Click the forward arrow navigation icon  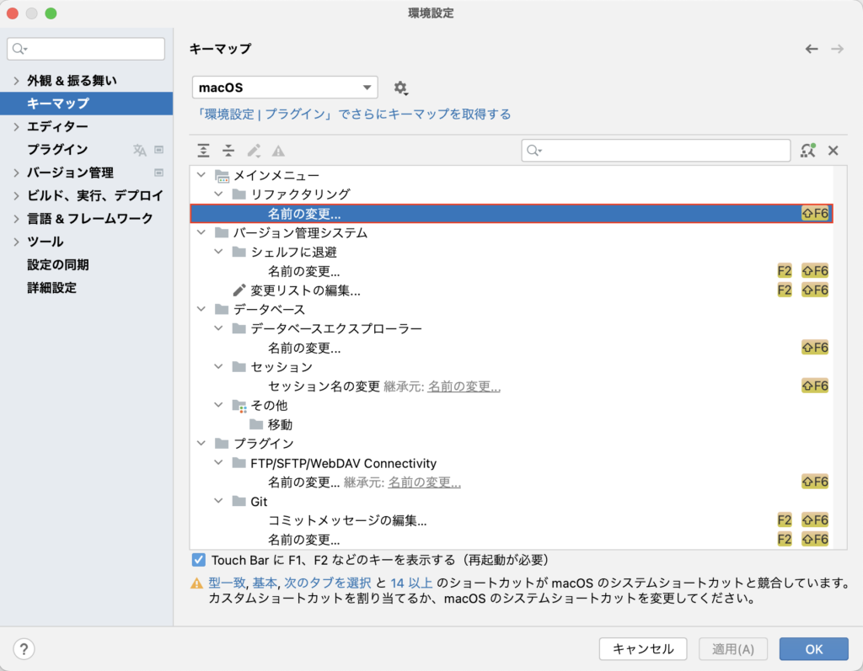click(837, 49)
